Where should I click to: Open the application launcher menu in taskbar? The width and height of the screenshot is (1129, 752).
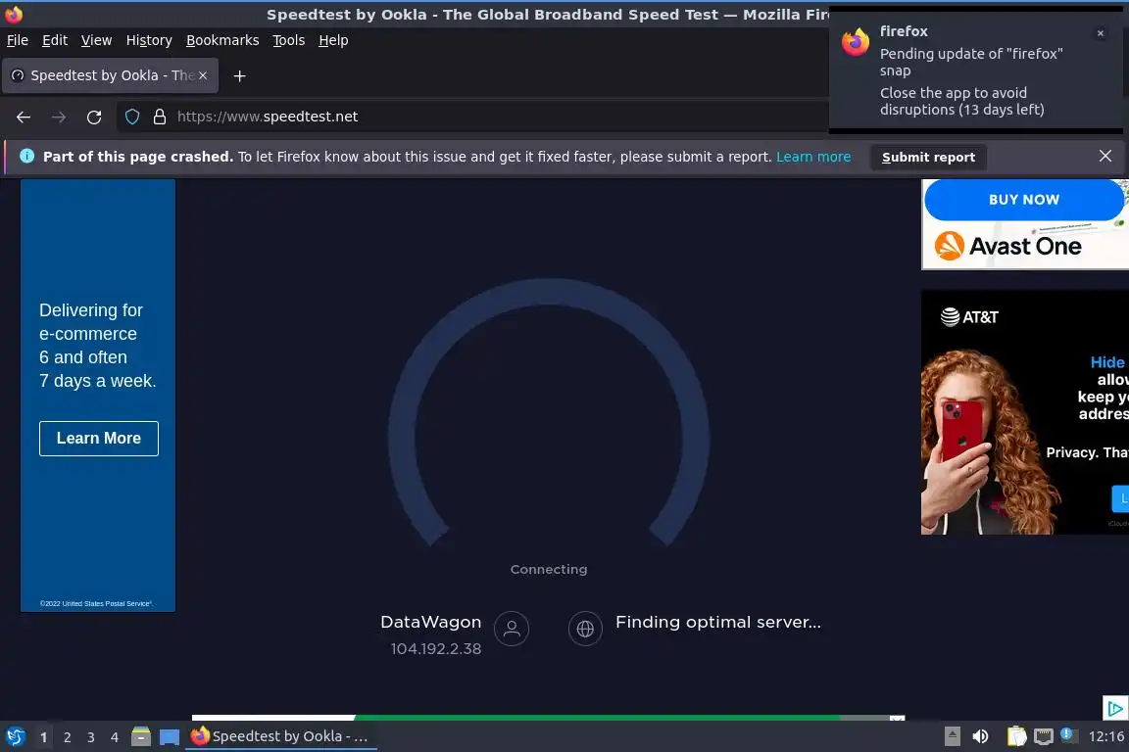(x=15, y=737)
